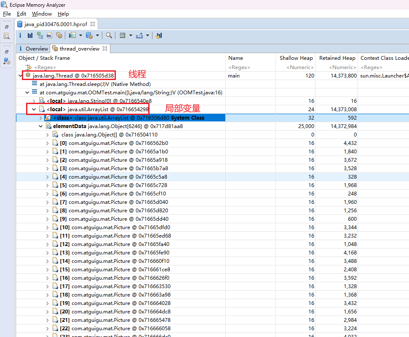Open Run Expert System Test dropdown arrow
409x337 pixels.
tap(80, 35)
